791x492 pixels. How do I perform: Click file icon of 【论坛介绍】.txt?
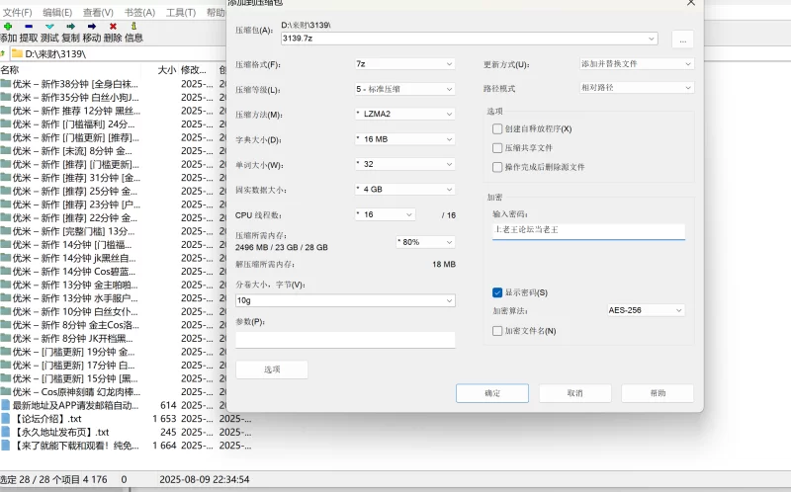6,419
